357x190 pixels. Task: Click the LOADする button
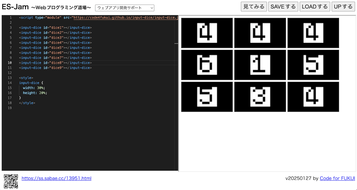315,6
